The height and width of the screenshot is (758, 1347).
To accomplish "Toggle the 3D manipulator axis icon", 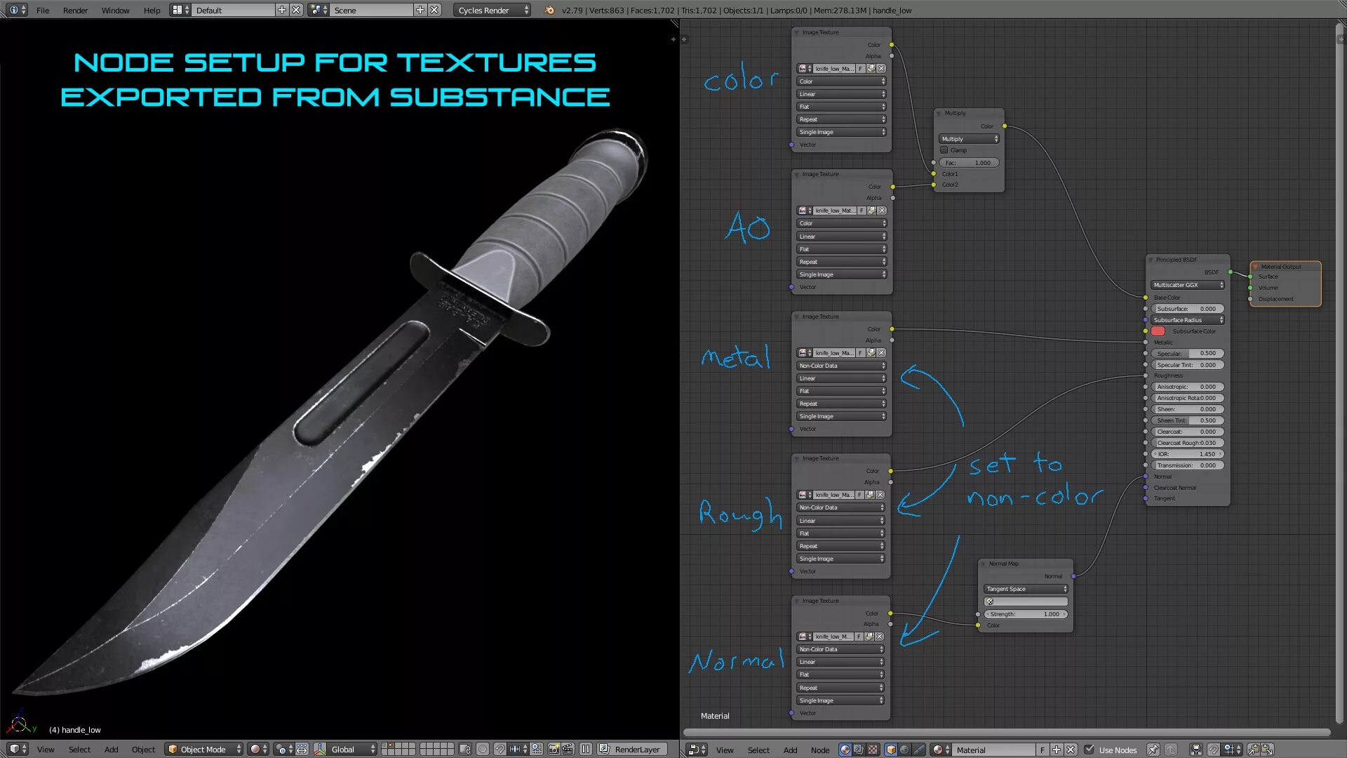I will (x=319, y=750).
